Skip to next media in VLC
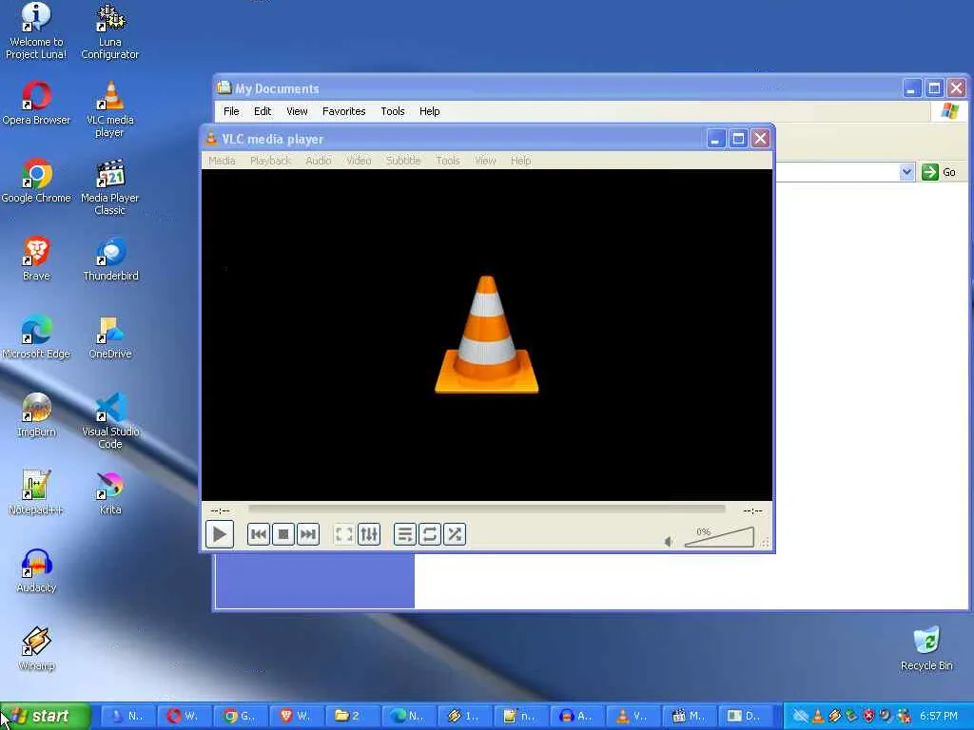The image size is (974, 730). click(308, 534)
